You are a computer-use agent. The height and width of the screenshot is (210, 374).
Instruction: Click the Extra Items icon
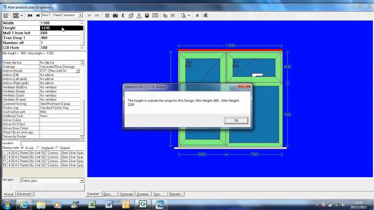(x=155, y=15)
